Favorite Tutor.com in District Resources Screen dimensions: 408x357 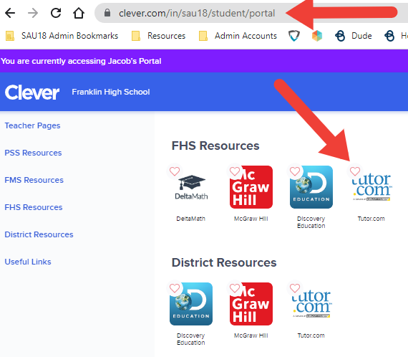[x=295, y=288]
